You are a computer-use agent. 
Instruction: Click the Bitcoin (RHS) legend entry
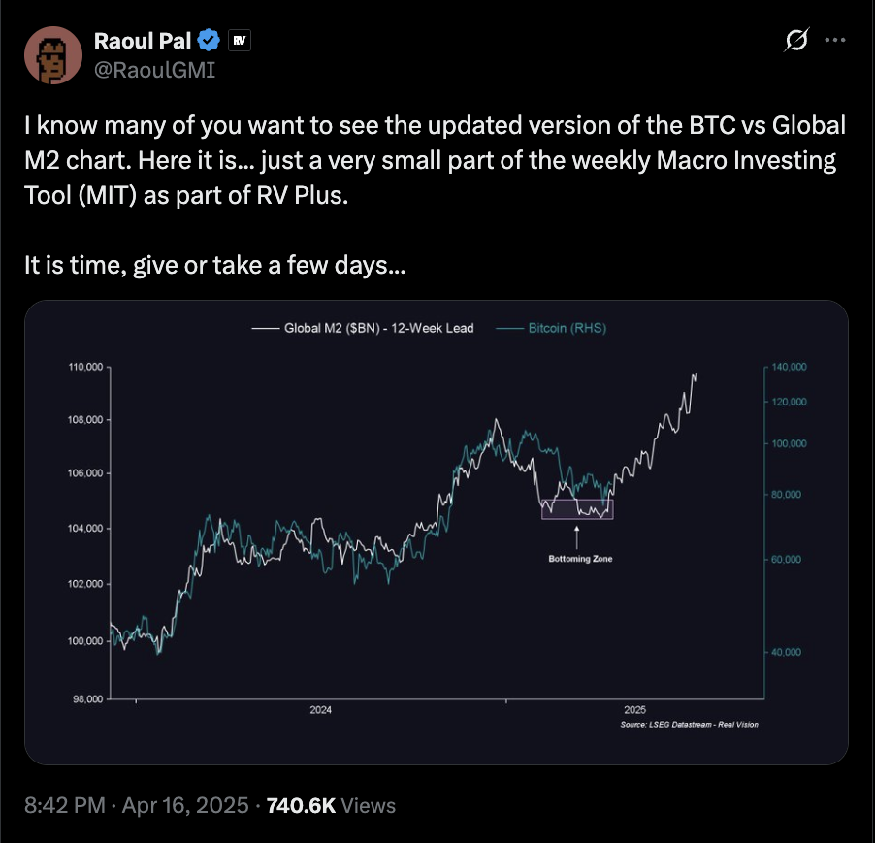553,328
